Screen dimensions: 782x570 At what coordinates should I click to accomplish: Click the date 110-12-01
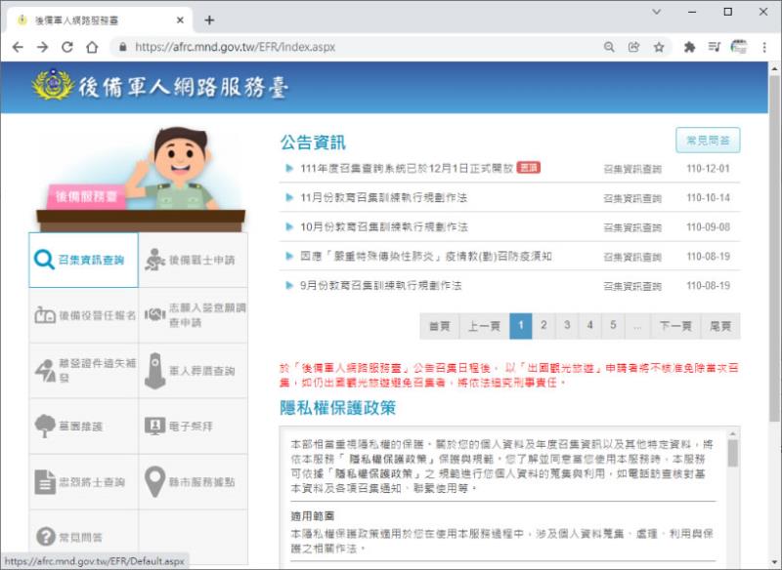[708, 168]
